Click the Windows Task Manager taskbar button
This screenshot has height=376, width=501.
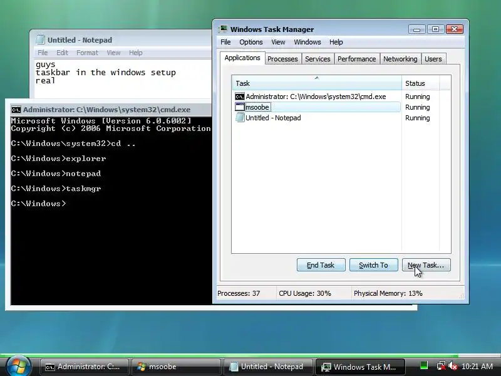tap(360, 367)
